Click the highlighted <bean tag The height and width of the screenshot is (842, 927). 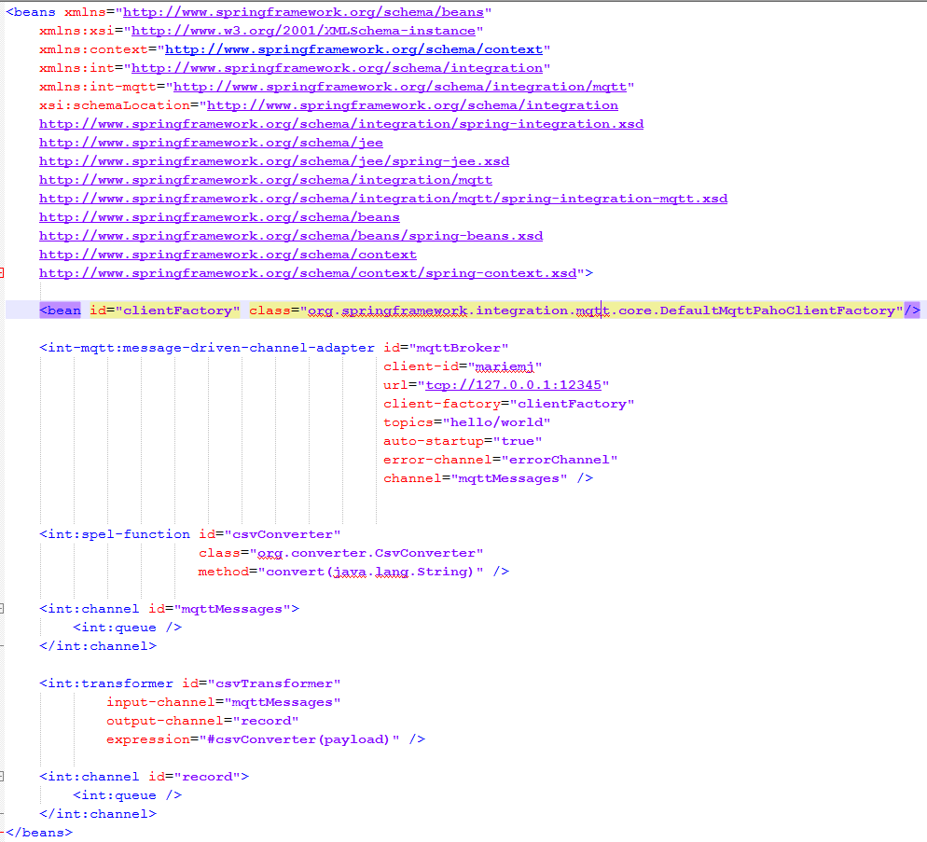[60, 311]
